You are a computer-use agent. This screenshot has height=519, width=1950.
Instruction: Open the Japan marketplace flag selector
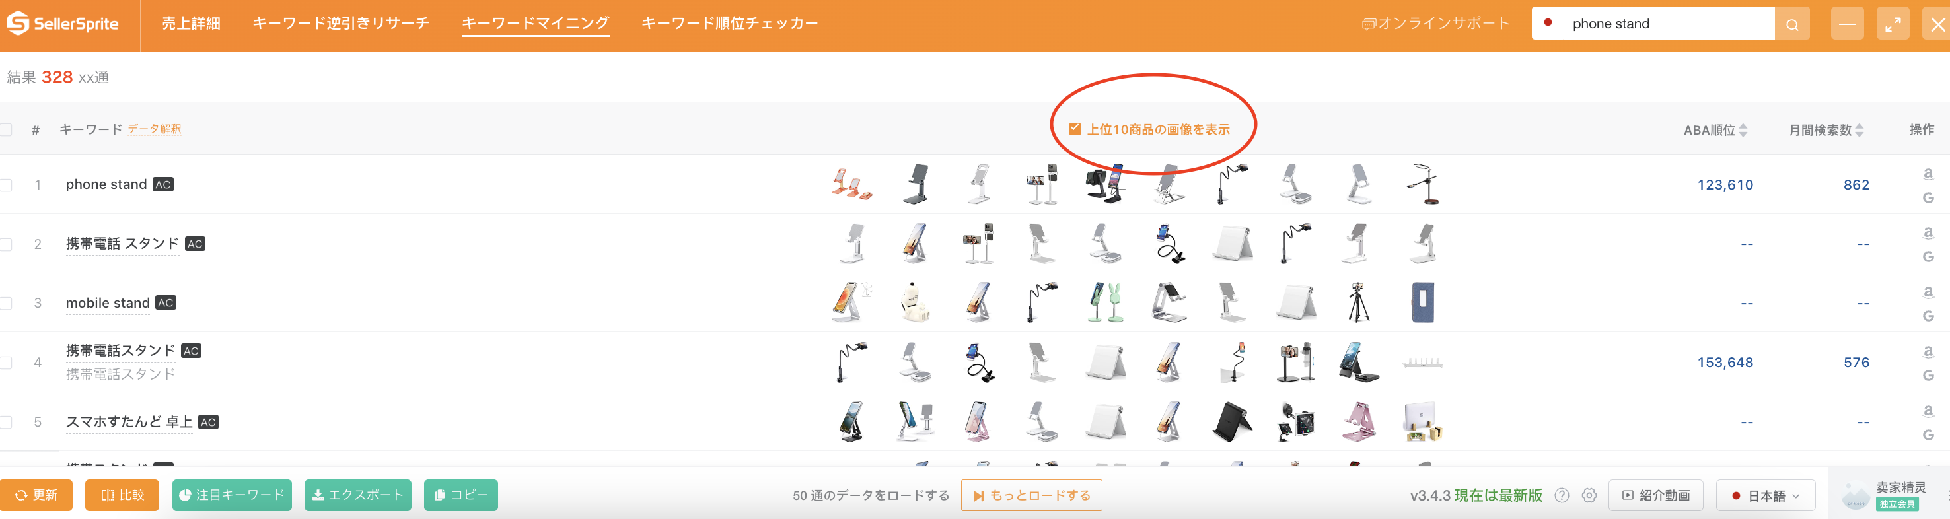(1548, 24)
